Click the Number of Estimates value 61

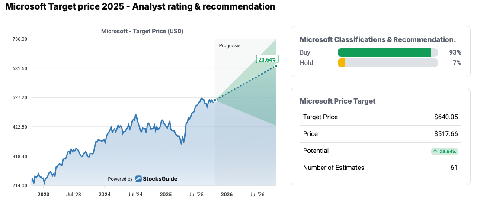(454, 168)
